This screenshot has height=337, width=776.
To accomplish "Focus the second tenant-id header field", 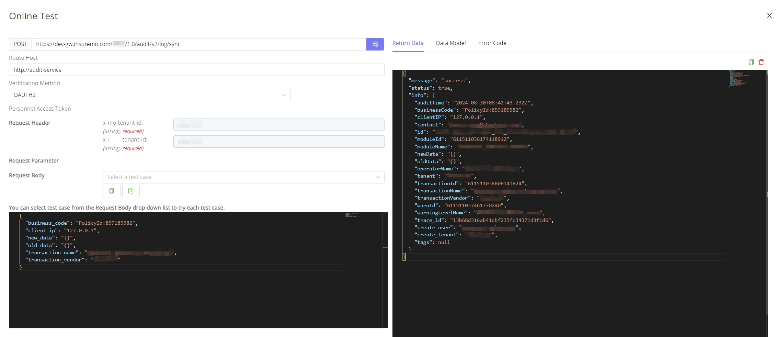I will [x=279, y=142].
